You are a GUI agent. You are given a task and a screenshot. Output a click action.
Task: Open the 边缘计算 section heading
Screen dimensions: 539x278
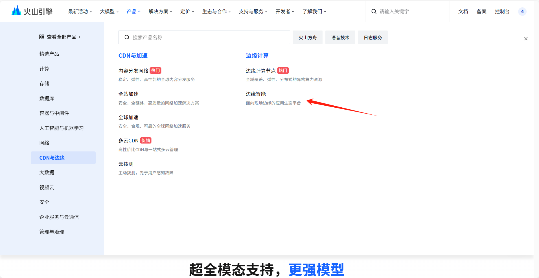tap(257, 56)
